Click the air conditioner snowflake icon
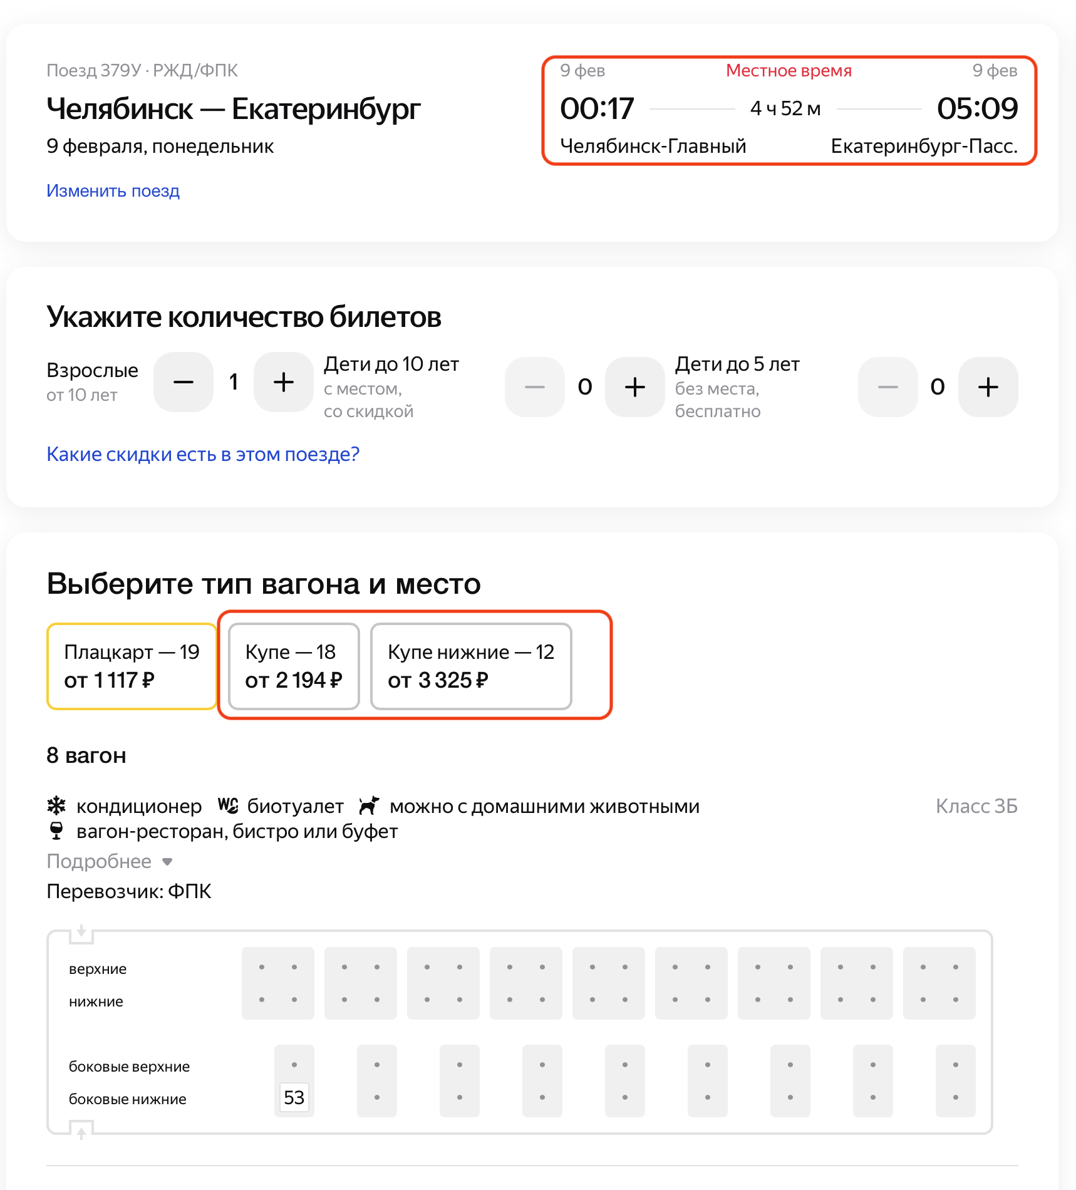This screenshot has width=1076, height=1190. click(x=56, y=805)
